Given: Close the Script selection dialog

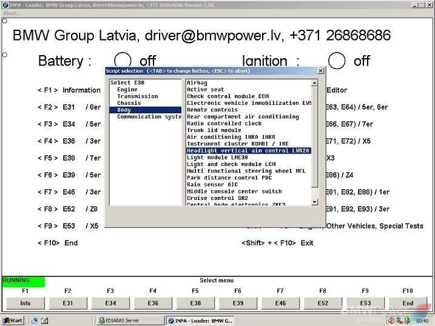Looking at the screenshot, I should coord(320,71).
